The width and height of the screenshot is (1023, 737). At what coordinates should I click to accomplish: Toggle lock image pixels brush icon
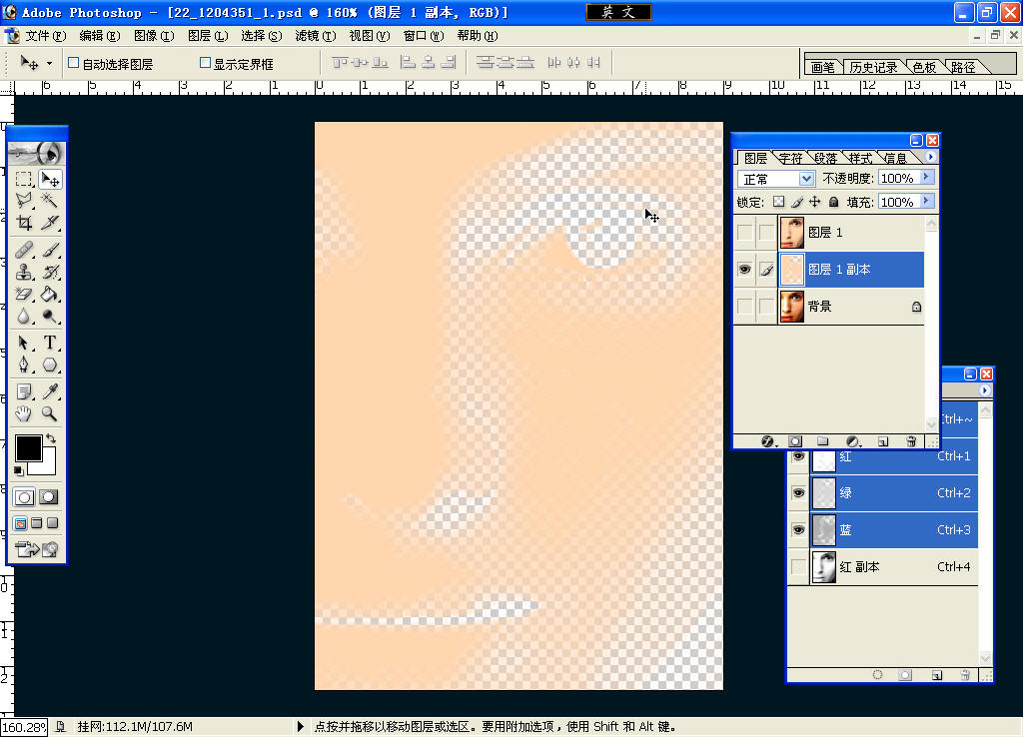(x=796, y=202)
